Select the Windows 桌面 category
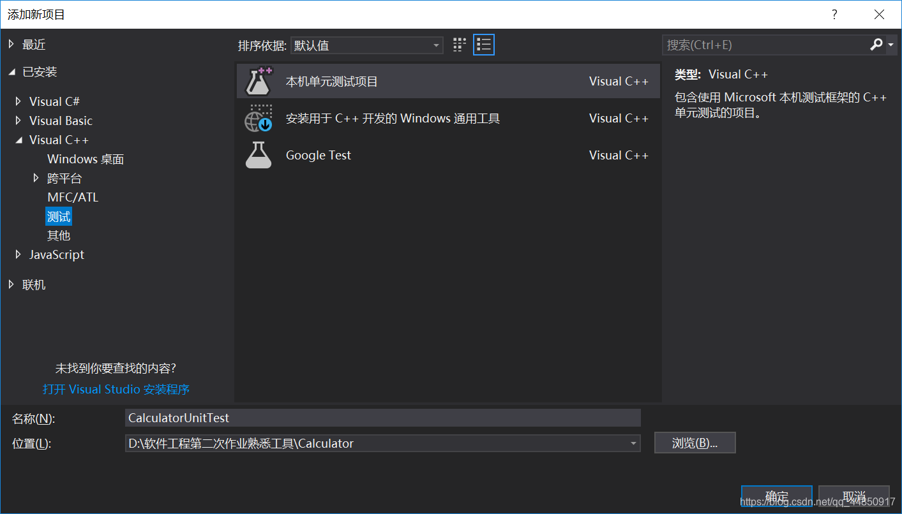This screenshot has height=514, width=902. [86, 159]
